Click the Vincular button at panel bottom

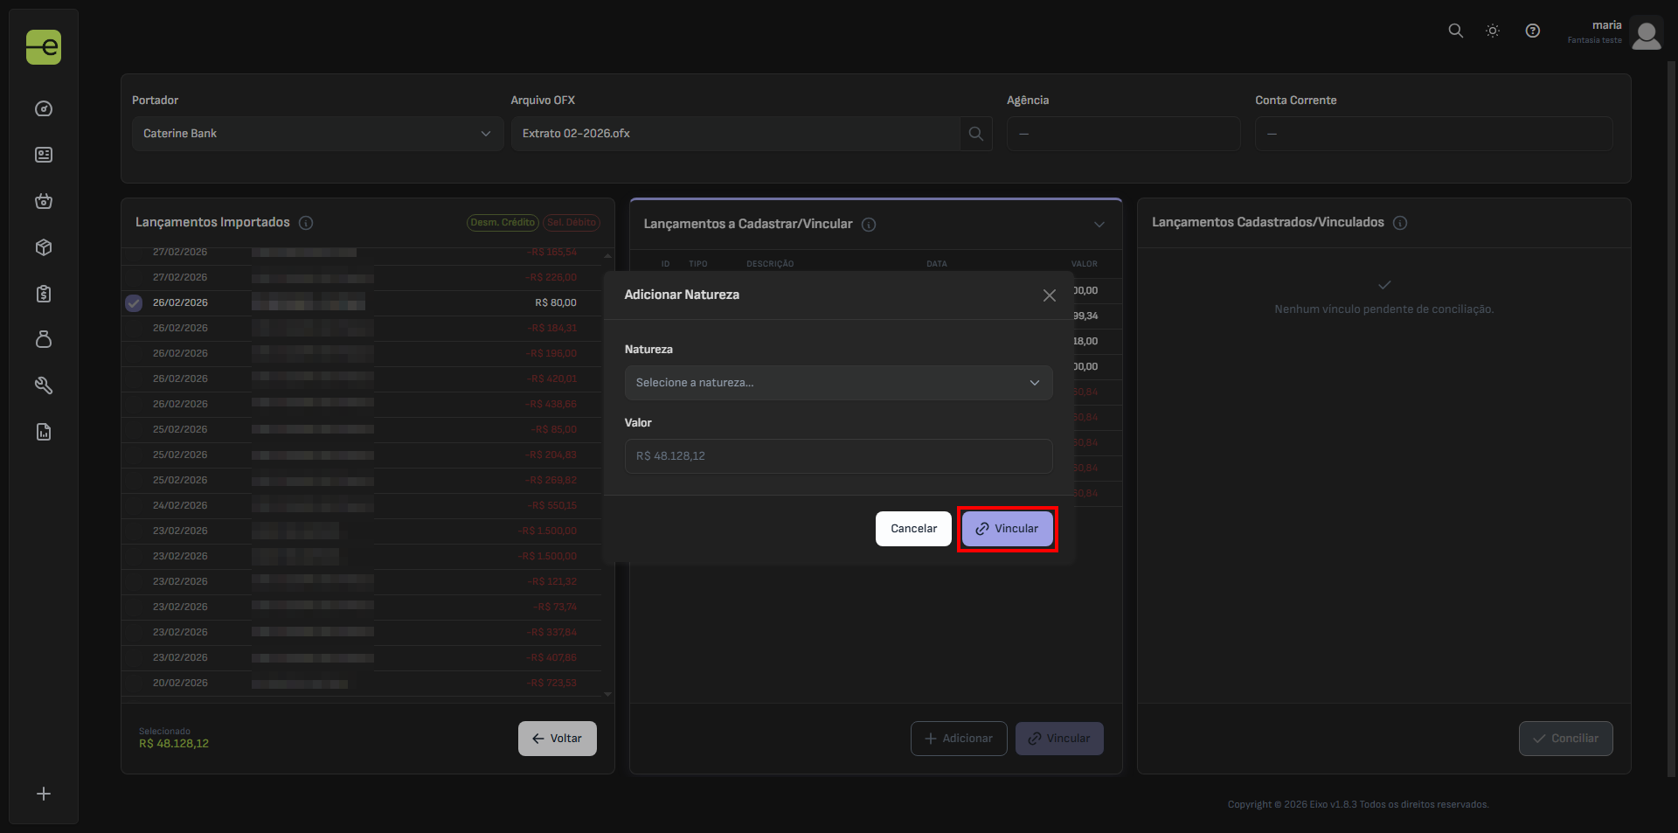[x=1059, y=739]
